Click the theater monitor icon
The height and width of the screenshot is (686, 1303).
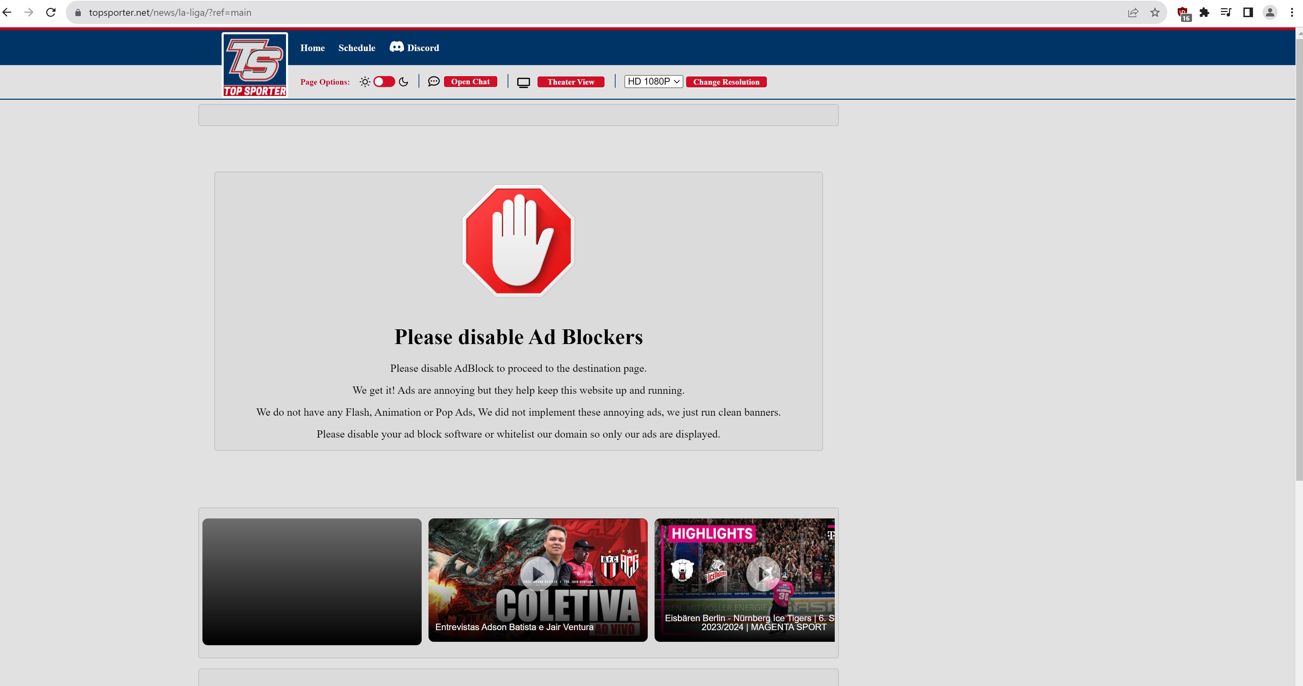click(x=523, y=83)
